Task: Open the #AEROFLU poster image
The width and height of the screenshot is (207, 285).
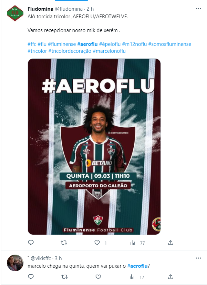Action: pos(94,147)
